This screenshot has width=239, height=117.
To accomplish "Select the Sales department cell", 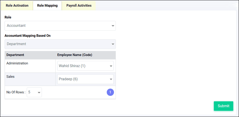I will [11, 76].
